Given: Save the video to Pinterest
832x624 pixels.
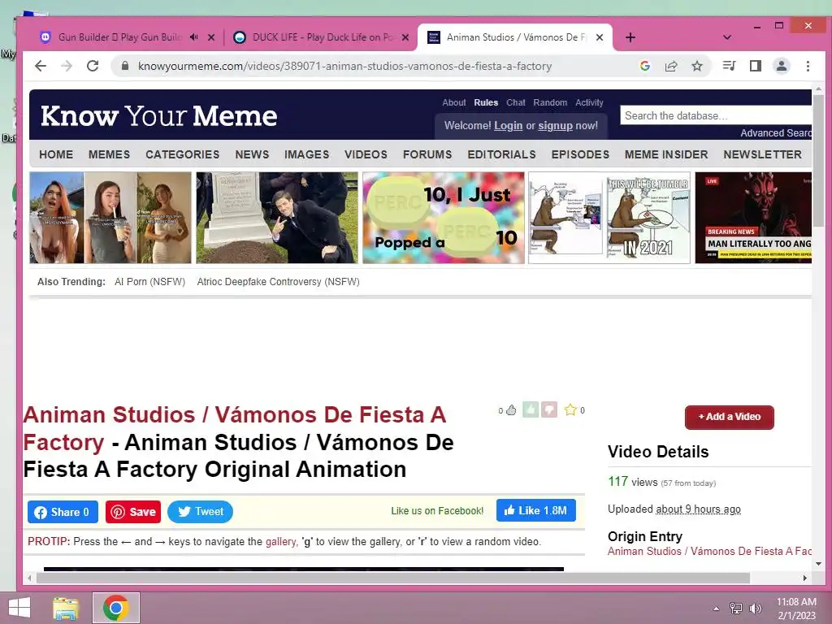Looking at the screenshot, I should click(133, 512).
